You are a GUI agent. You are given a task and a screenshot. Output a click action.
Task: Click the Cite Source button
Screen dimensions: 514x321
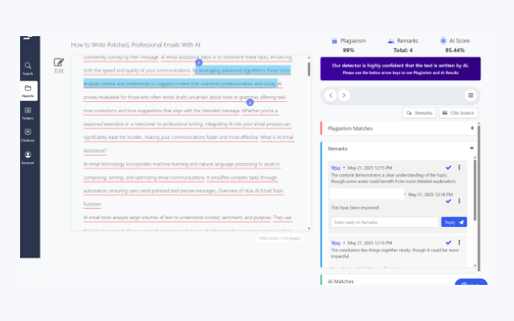click(458, 112)
